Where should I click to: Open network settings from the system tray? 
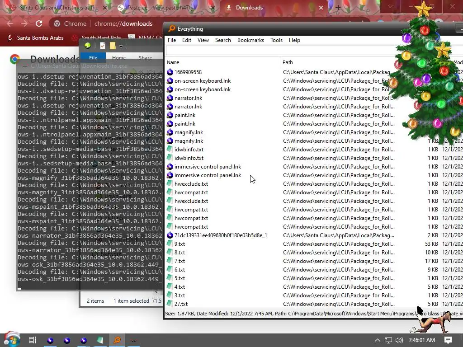388,340
